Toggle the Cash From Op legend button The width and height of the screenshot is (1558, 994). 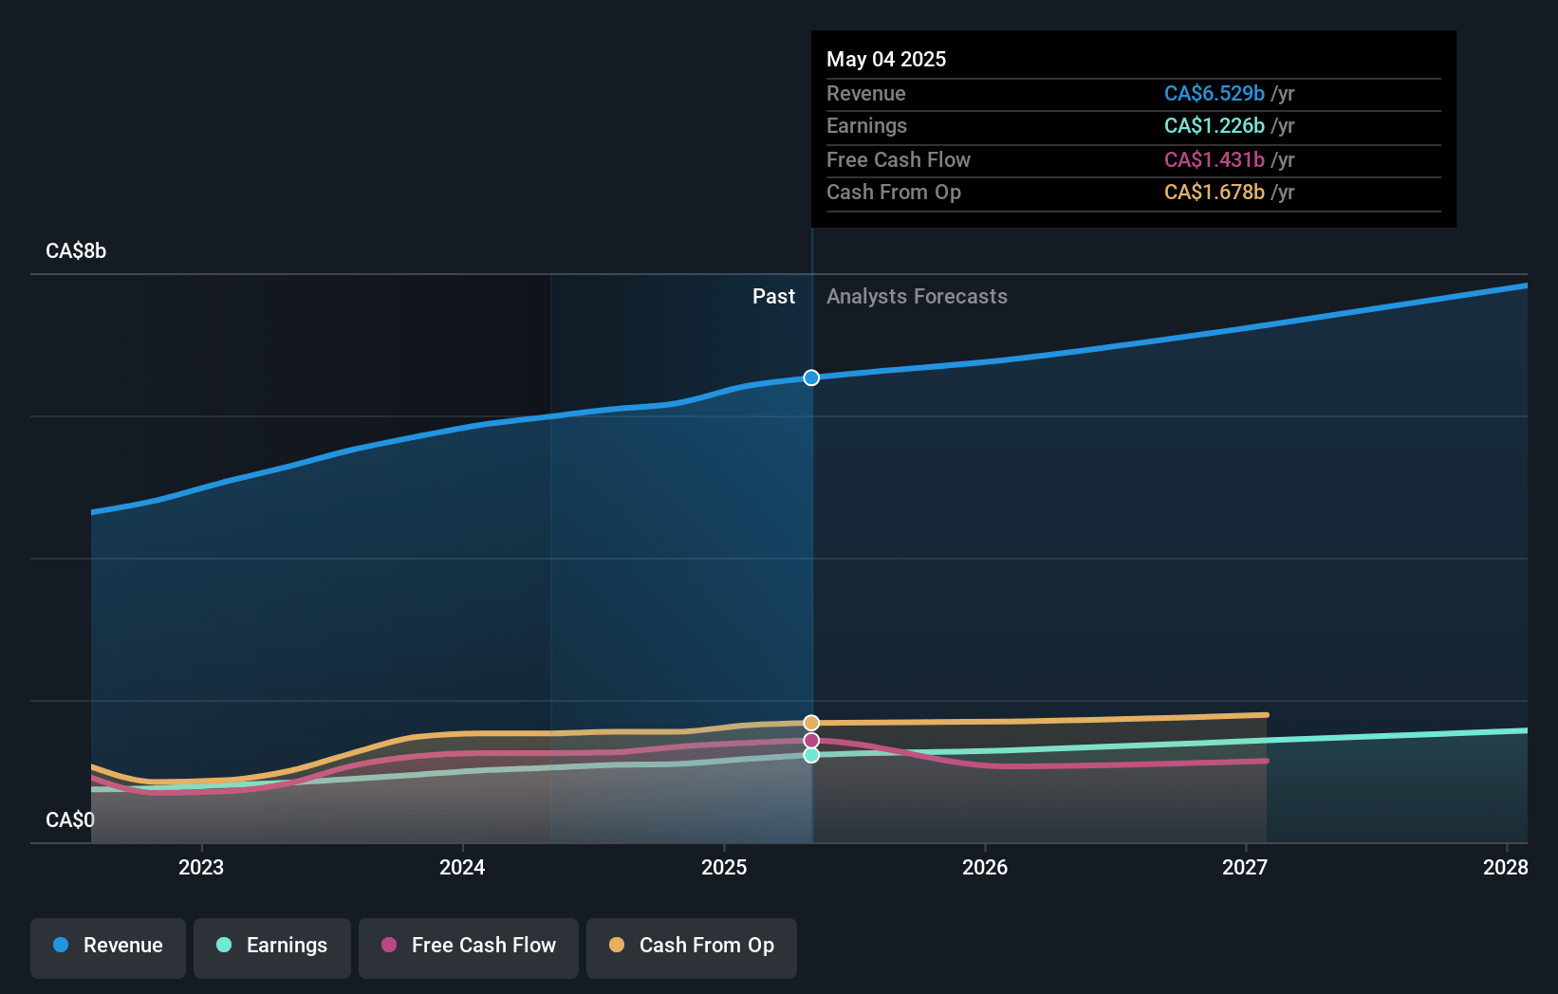(x=692, y=948)
